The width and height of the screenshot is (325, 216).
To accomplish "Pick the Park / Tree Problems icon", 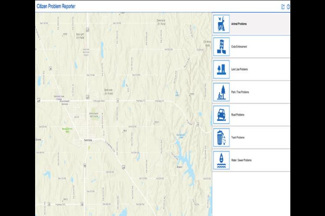I will coord(221,92).
